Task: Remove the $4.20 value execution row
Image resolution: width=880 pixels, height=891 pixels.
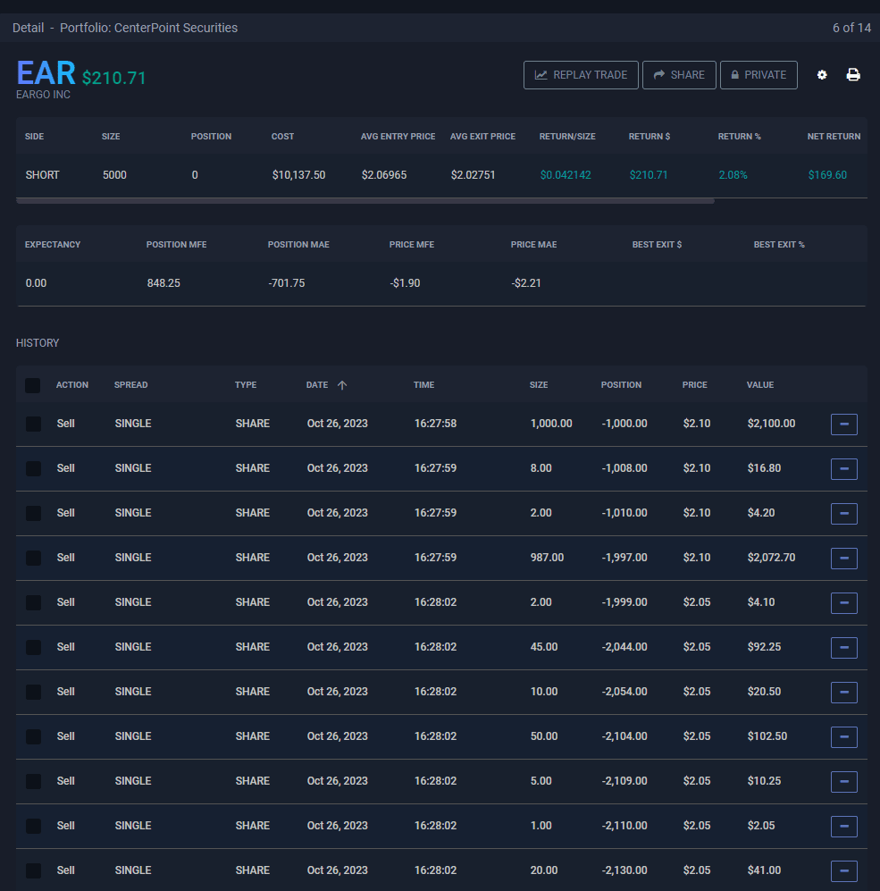Action: point(843,514)
